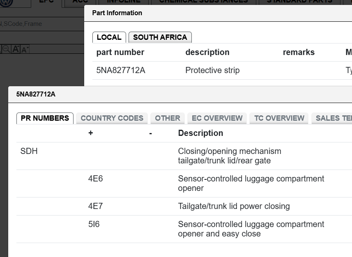Click the zoom out magnifier icon
The height and width of the screenshot is (257, 352).
(x=6, y=49)
